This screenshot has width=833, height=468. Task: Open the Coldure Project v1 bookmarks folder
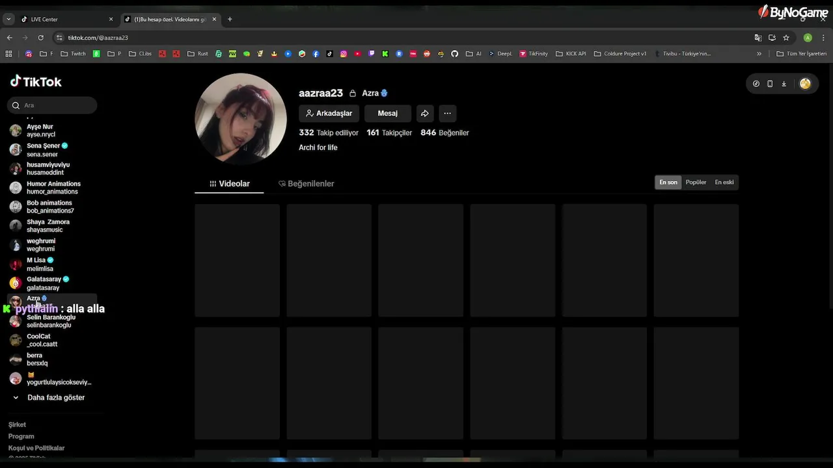click(620, 54)
